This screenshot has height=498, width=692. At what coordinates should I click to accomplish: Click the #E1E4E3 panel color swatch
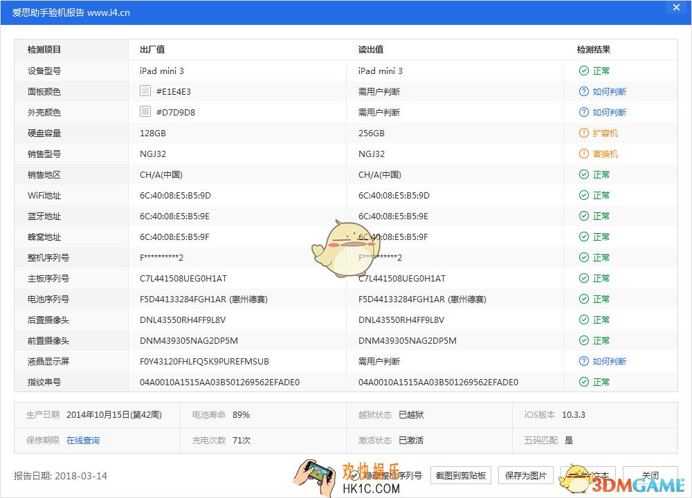click(x=145, y=91)
